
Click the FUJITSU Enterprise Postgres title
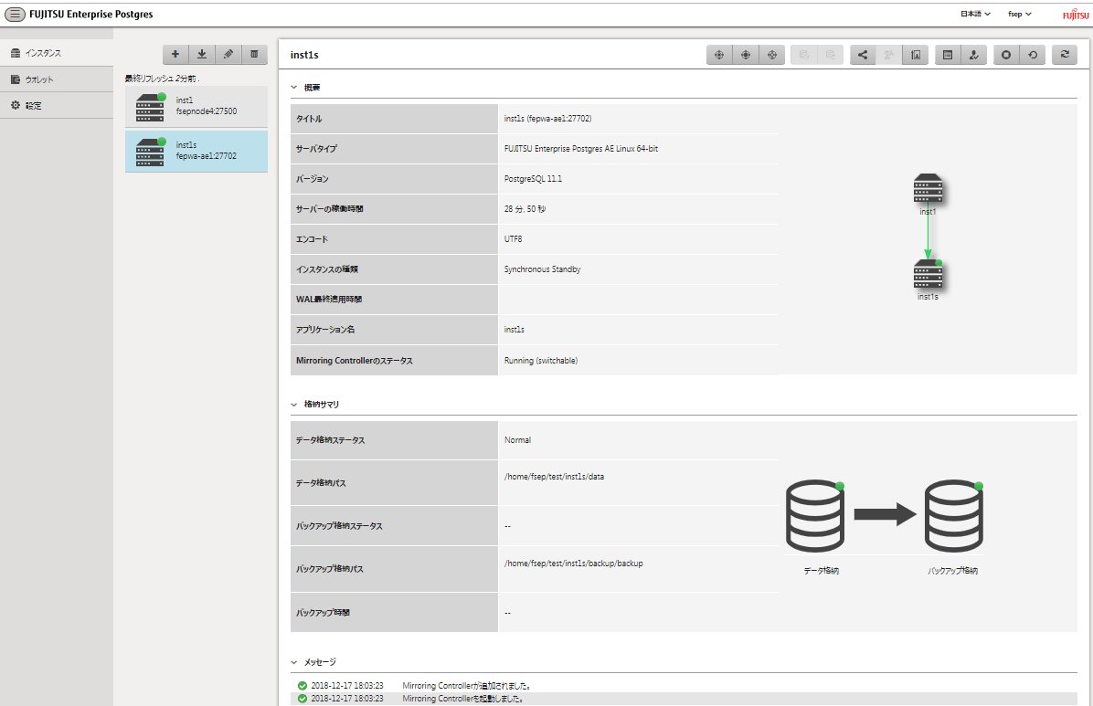[91, 14]
